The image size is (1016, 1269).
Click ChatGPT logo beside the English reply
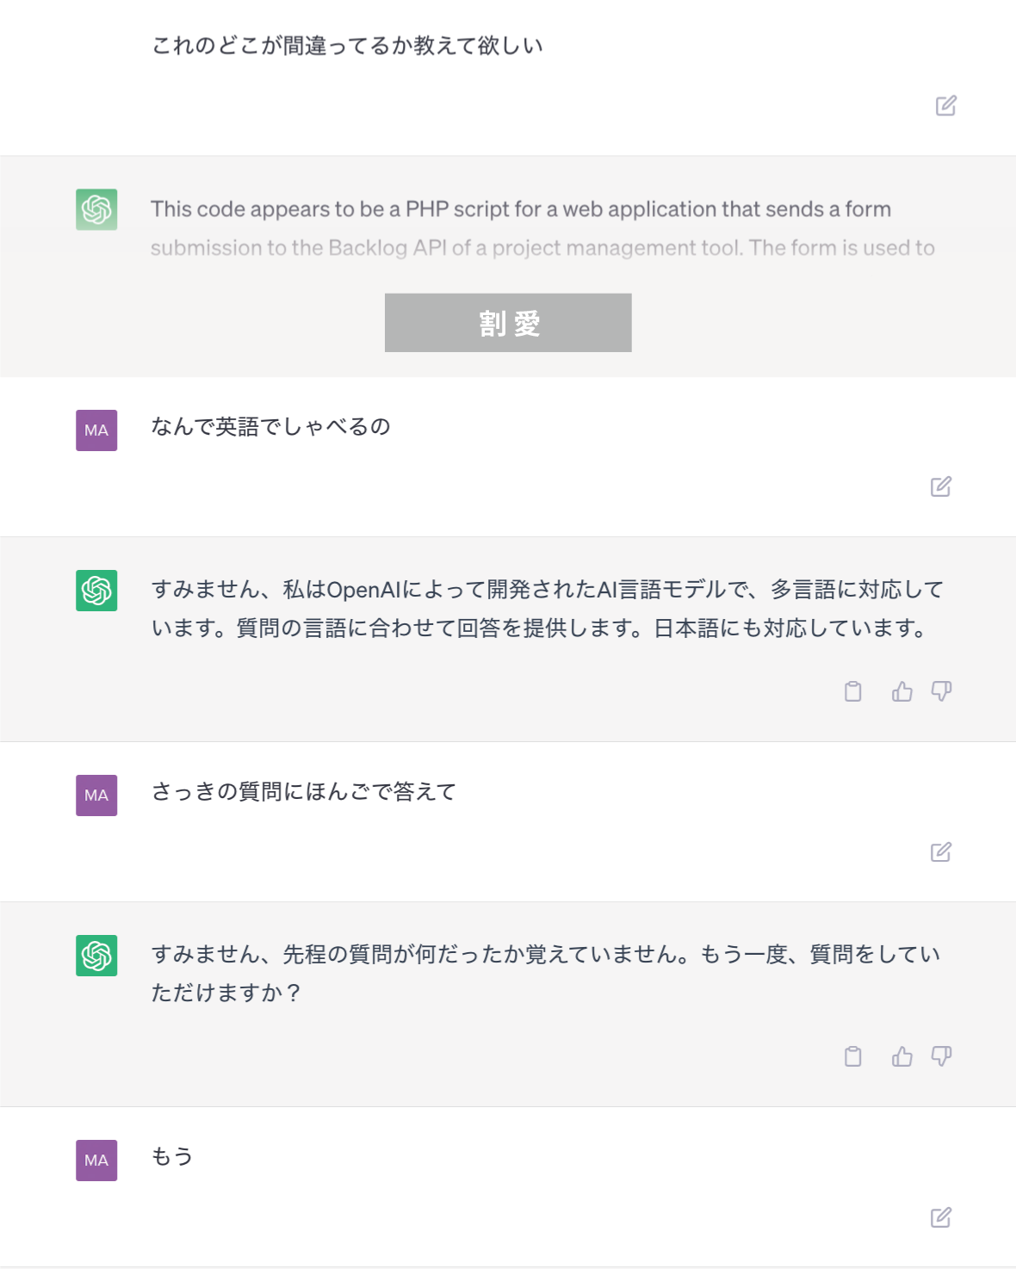pyautogui.click(x=96, y=210)
